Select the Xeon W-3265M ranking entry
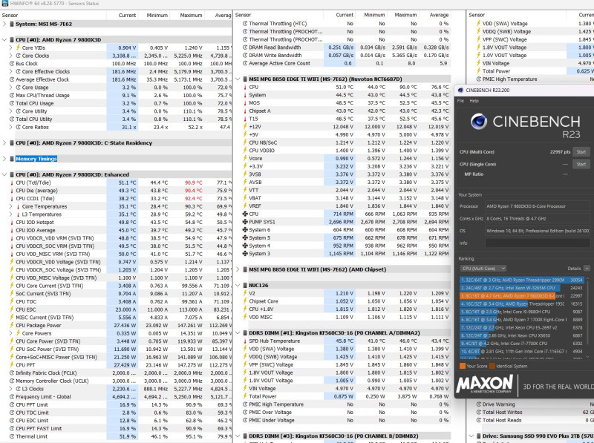The image size is (594, 443). (x=522, y=288)
